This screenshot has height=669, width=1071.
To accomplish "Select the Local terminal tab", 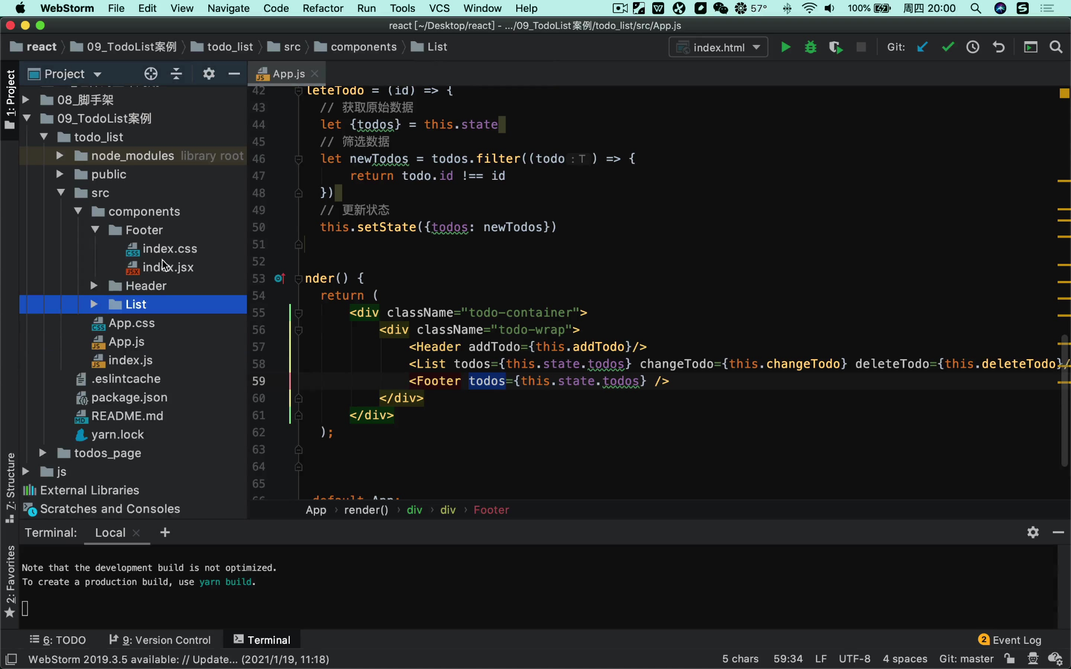I will click(110, 533).
